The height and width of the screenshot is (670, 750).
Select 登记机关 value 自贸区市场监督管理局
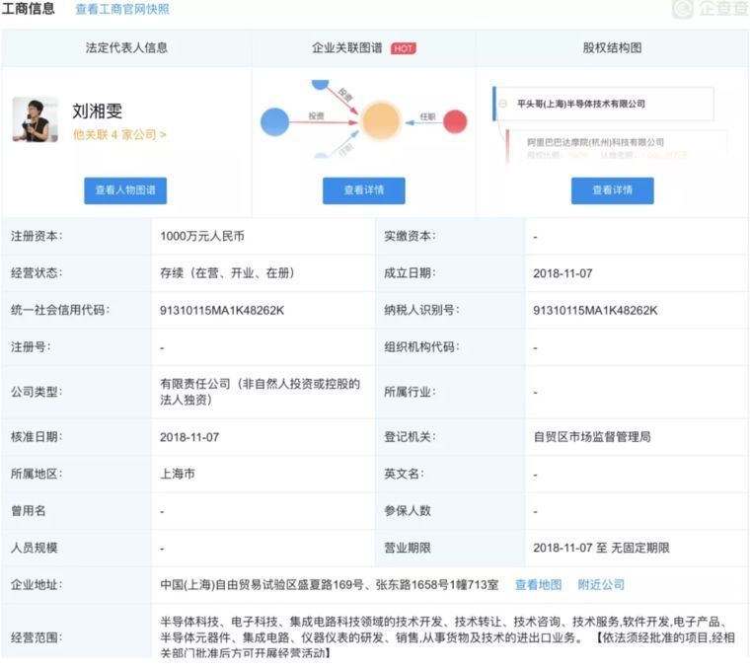[x=592, y=436]
